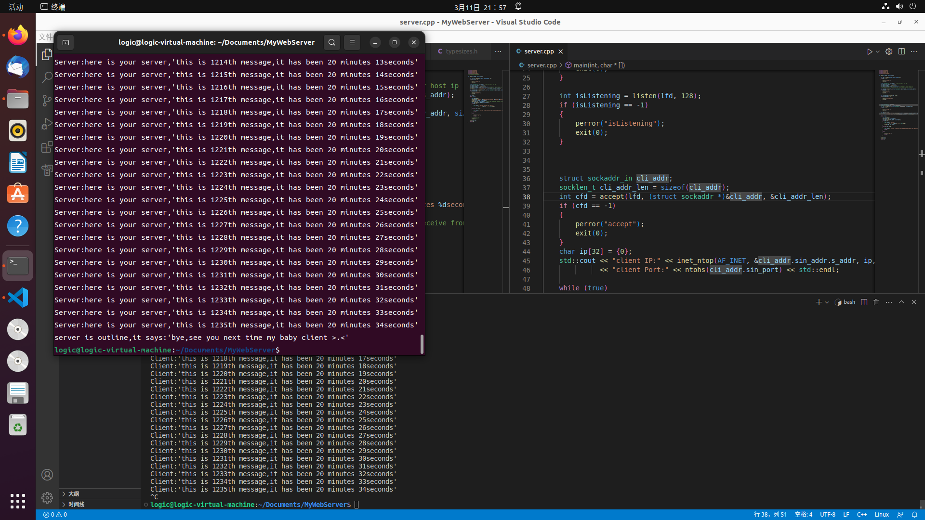Select the server.cpp editor tab
This screenshot has height=520, width=925.
click(x=539, y=52)
